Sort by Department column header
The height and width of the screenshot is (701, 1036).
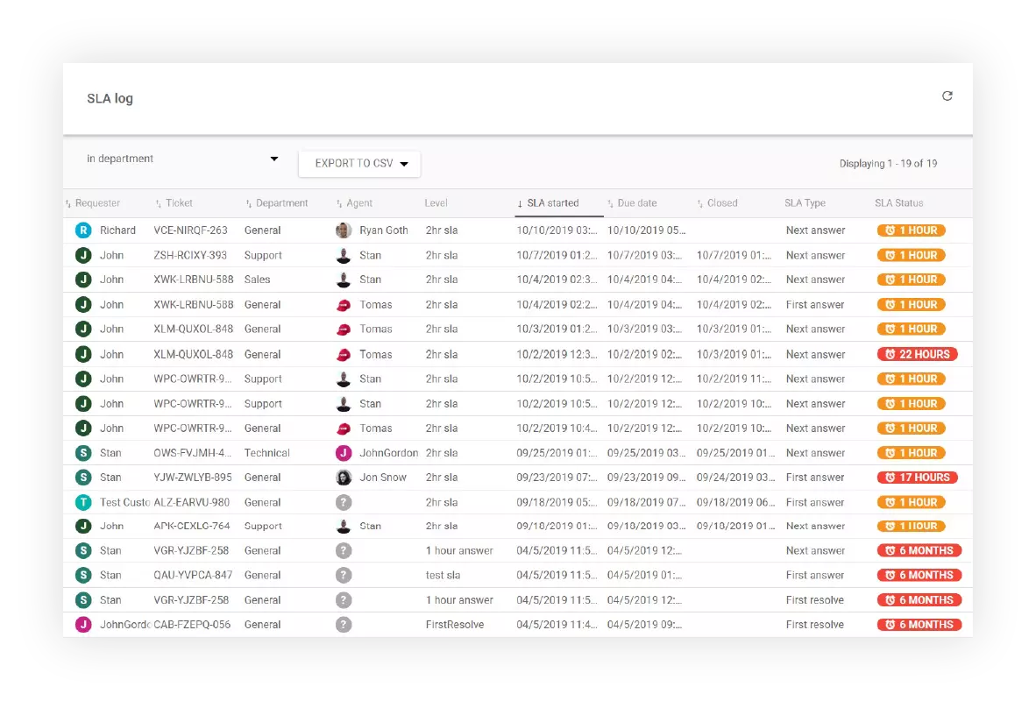pyautogui.click(x=281, y=203)
